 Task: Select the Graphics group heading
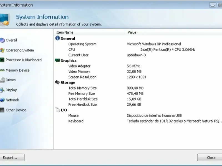[69, 61]
